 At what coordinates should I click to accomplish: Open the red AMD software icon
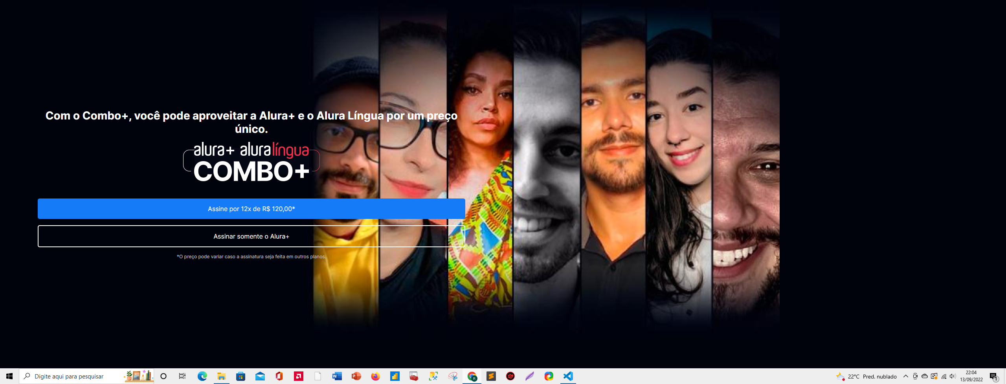pos(298,376)
